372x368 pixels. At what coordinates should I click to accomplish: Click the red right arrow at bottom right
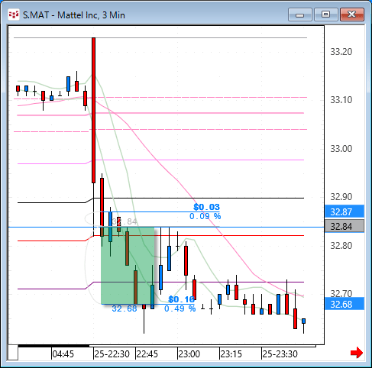357,353
